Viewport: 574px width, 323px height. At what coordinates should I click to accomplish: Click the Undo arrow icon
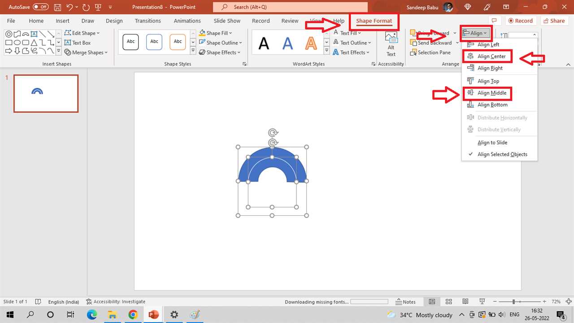point(70,7)
